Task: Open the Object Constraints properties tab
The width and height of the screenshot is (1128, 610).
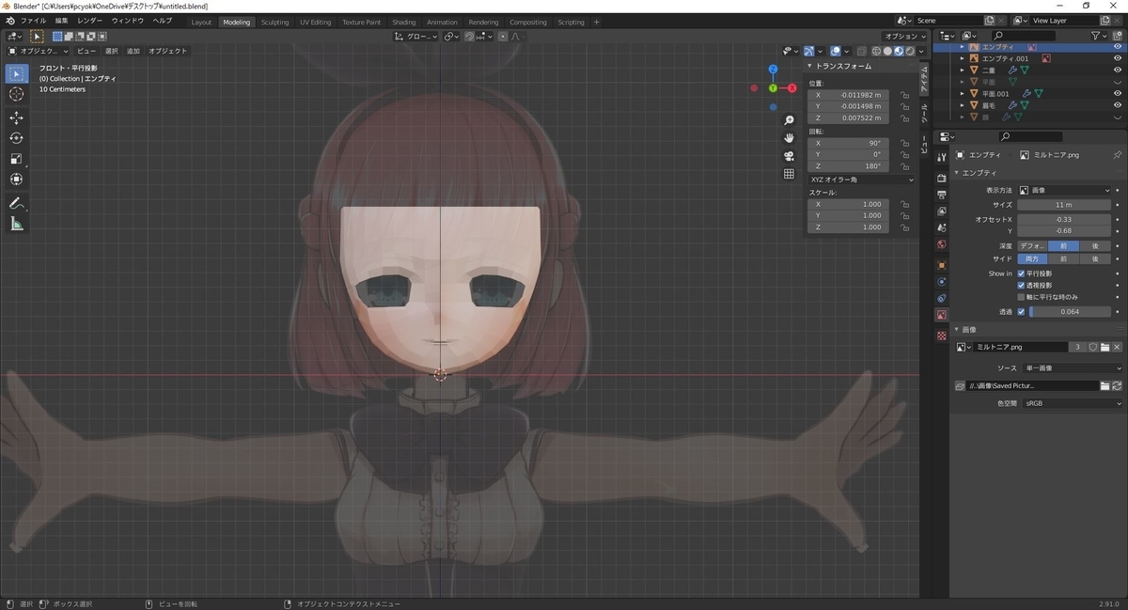Action: pos(941,299)
